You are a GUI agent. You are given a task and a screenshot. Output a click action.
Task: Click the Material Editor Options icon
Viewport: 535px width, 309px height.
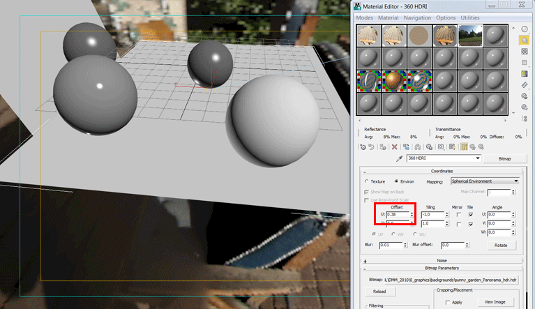tap(525, 96)
